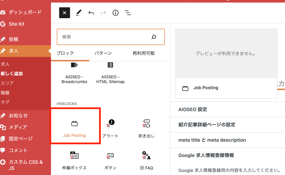Open the 職種 submenu link
Viewport: 285px width, 175px height.
click(x=5, y=93)
